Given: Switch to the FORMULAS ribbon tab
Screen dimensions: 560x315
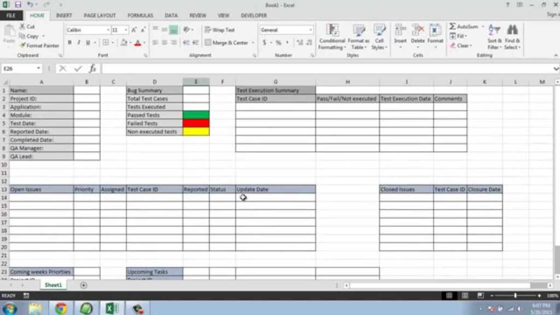Looking at the screenshot, I should click(x=140, y=15).
